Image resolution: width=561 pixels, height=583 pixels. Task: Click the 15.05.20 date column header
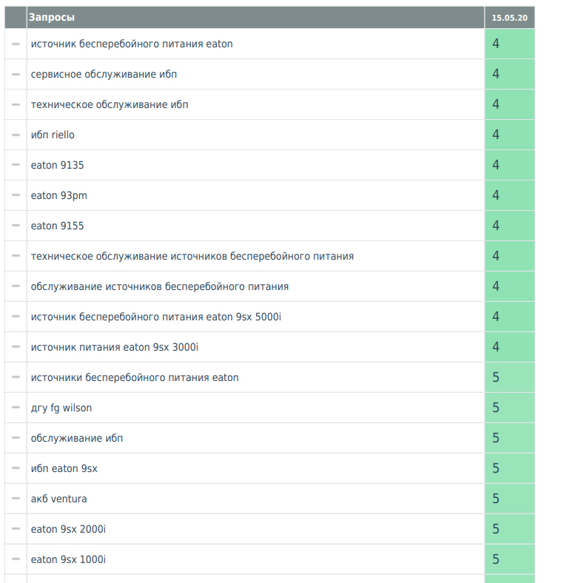click(510, 18)
